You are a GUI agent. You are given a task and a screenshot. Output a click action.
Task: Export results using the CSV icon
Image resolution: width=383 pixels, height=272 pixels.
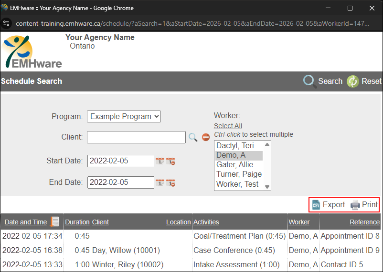point(316,205)
